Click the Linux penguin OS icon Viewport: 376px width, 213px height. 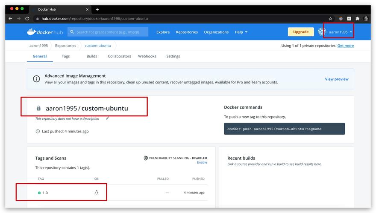click(x=97, y=193)
